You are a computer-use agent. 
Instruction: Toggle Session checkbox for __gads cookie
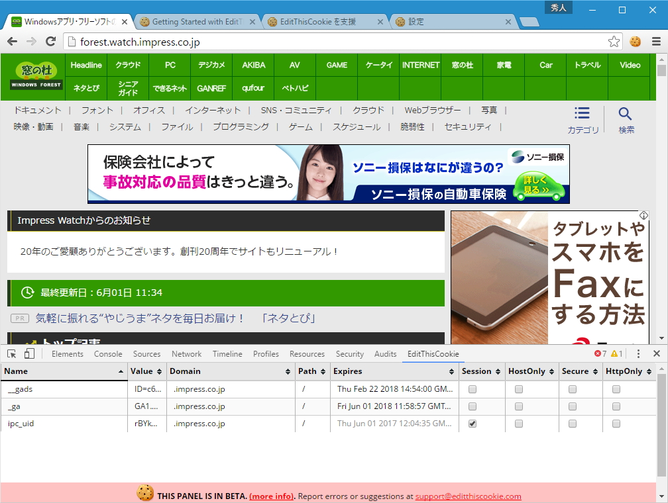pos(473,389)
